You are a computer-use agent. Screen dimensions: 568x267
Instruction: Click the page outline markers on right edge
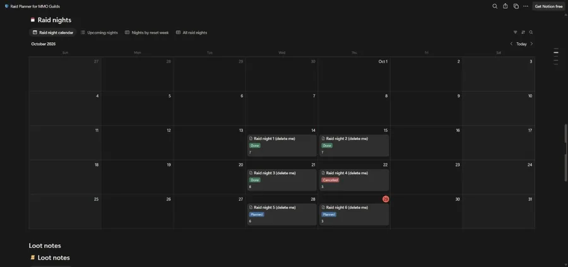(x=556, y=57)
